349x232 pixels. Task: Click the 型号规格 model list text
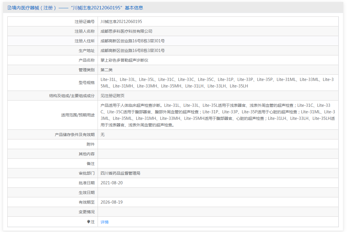(217, 83)
